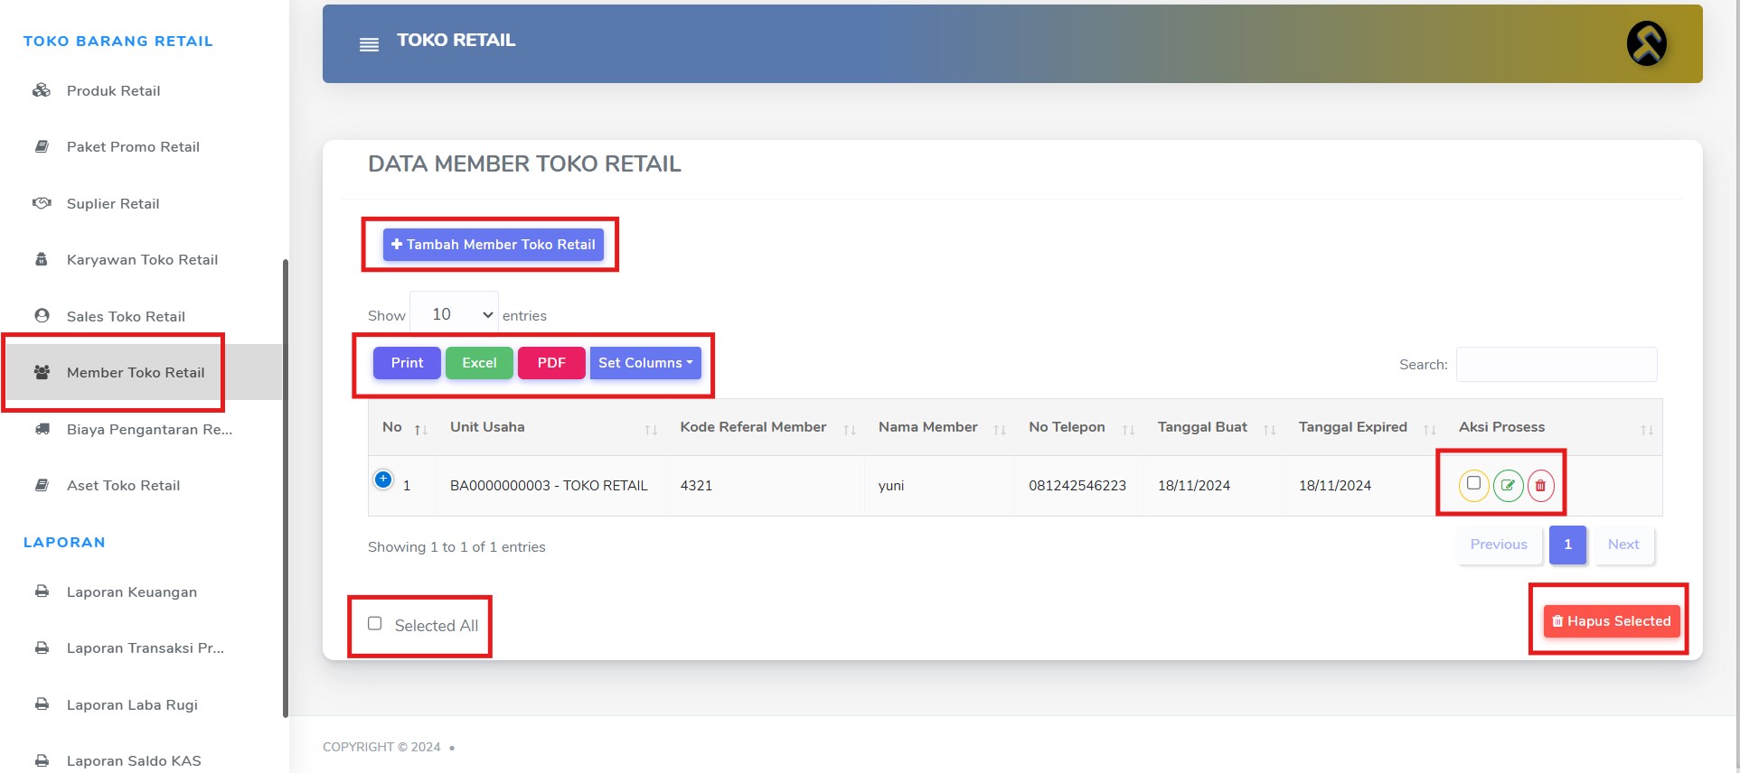The image size is (1740, 773).
Task: Click member name cell yuni
Action: tap(891, 486)
